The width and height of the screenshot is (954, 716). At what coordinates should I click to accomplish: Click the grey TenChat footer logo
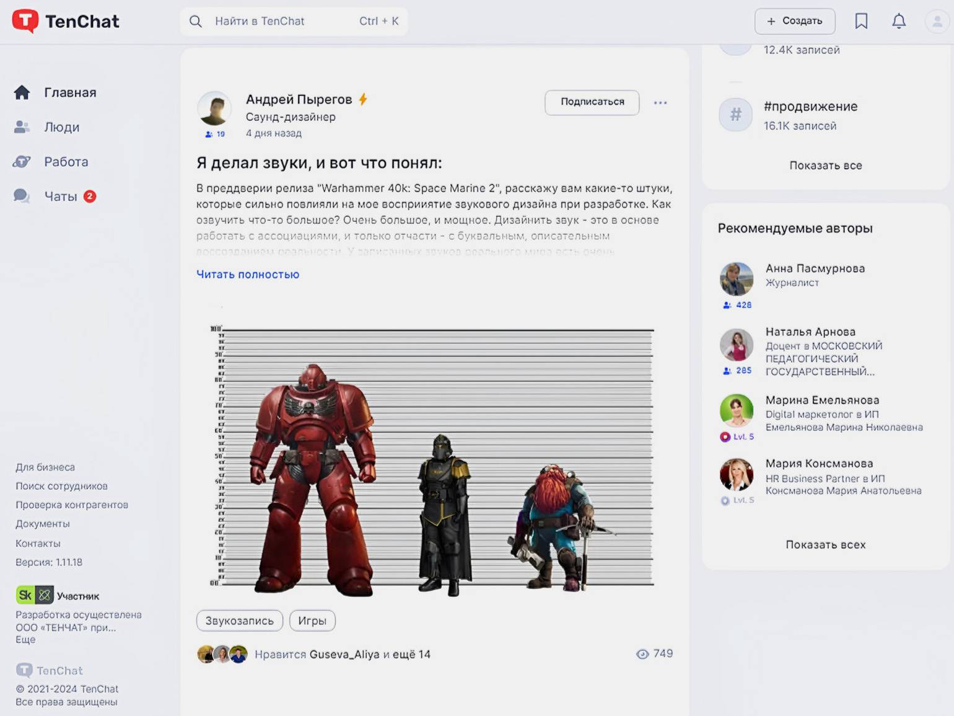click(x=50, y=670)
